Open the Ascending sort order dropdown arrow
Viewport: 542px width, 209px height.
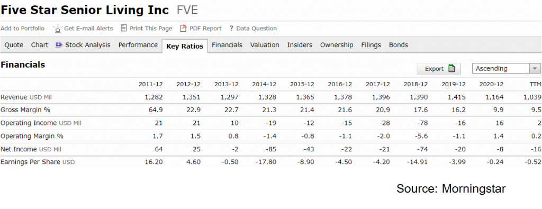[535, 68]
